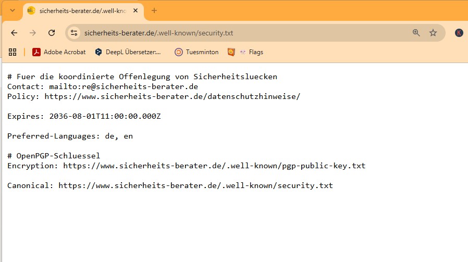468x262 pixels.
Task: Expand the tab search dropdown chevron
Action: [x=12, y=10]
